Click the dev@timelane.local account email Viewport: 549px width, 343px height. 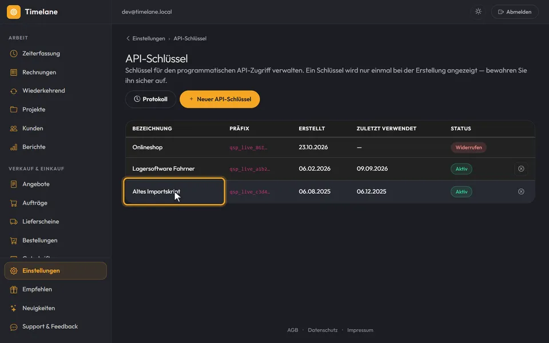(147, 12)
